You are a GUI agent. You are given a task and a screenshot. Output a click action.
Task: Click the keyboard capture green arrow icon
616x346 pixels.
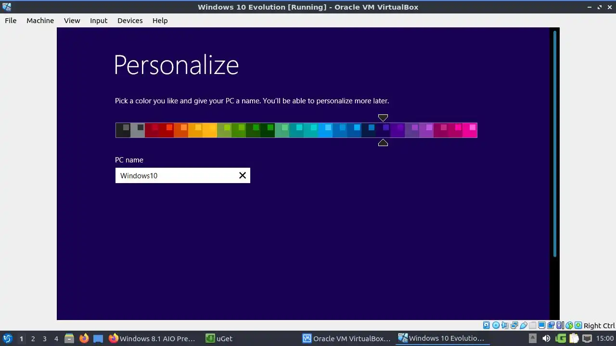(578, 325)
